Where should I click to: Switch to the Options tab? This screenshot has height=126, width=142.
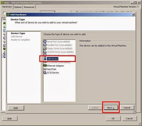(x=18, y=7)
